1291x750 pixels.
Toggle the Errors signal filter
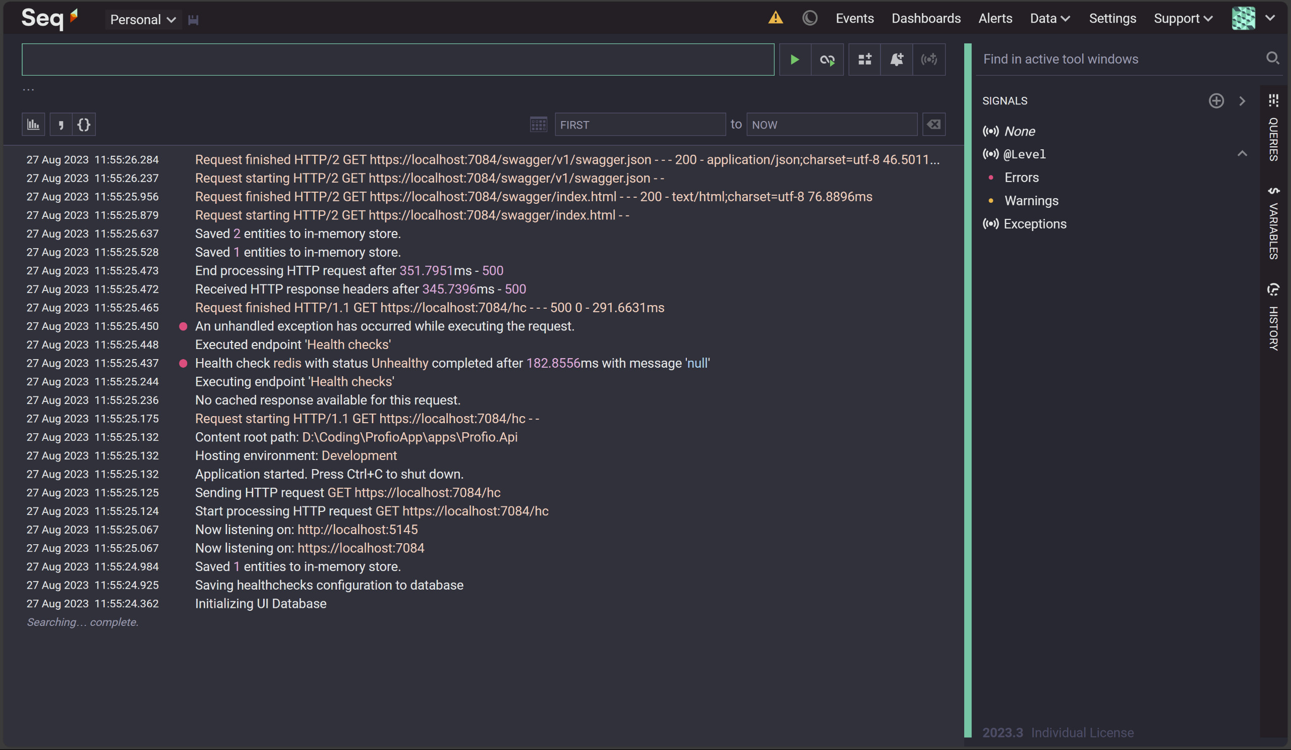click(1021, 178)
